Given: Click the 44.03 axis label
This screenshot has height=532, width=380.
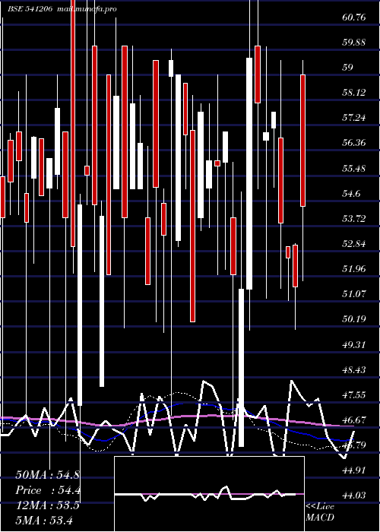Looking at the screenshot, I should (x=354, y=496).
